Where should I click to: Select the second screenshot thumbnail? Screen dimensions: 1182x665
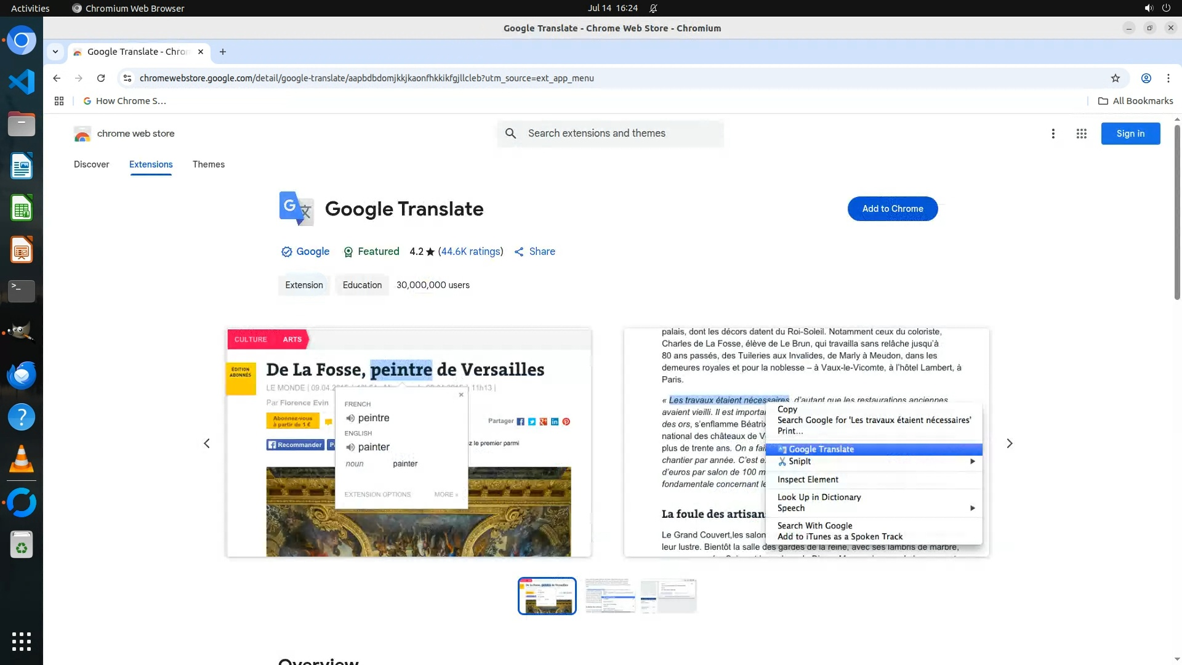tap(609, 595)
